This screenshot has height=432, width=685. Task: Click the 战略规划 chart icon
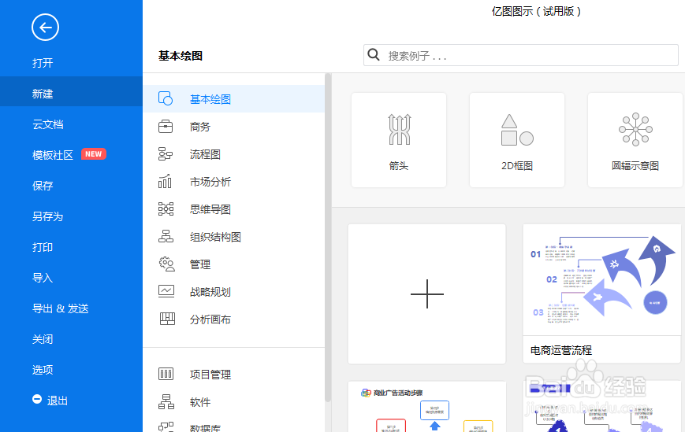(x=166, y=291)
